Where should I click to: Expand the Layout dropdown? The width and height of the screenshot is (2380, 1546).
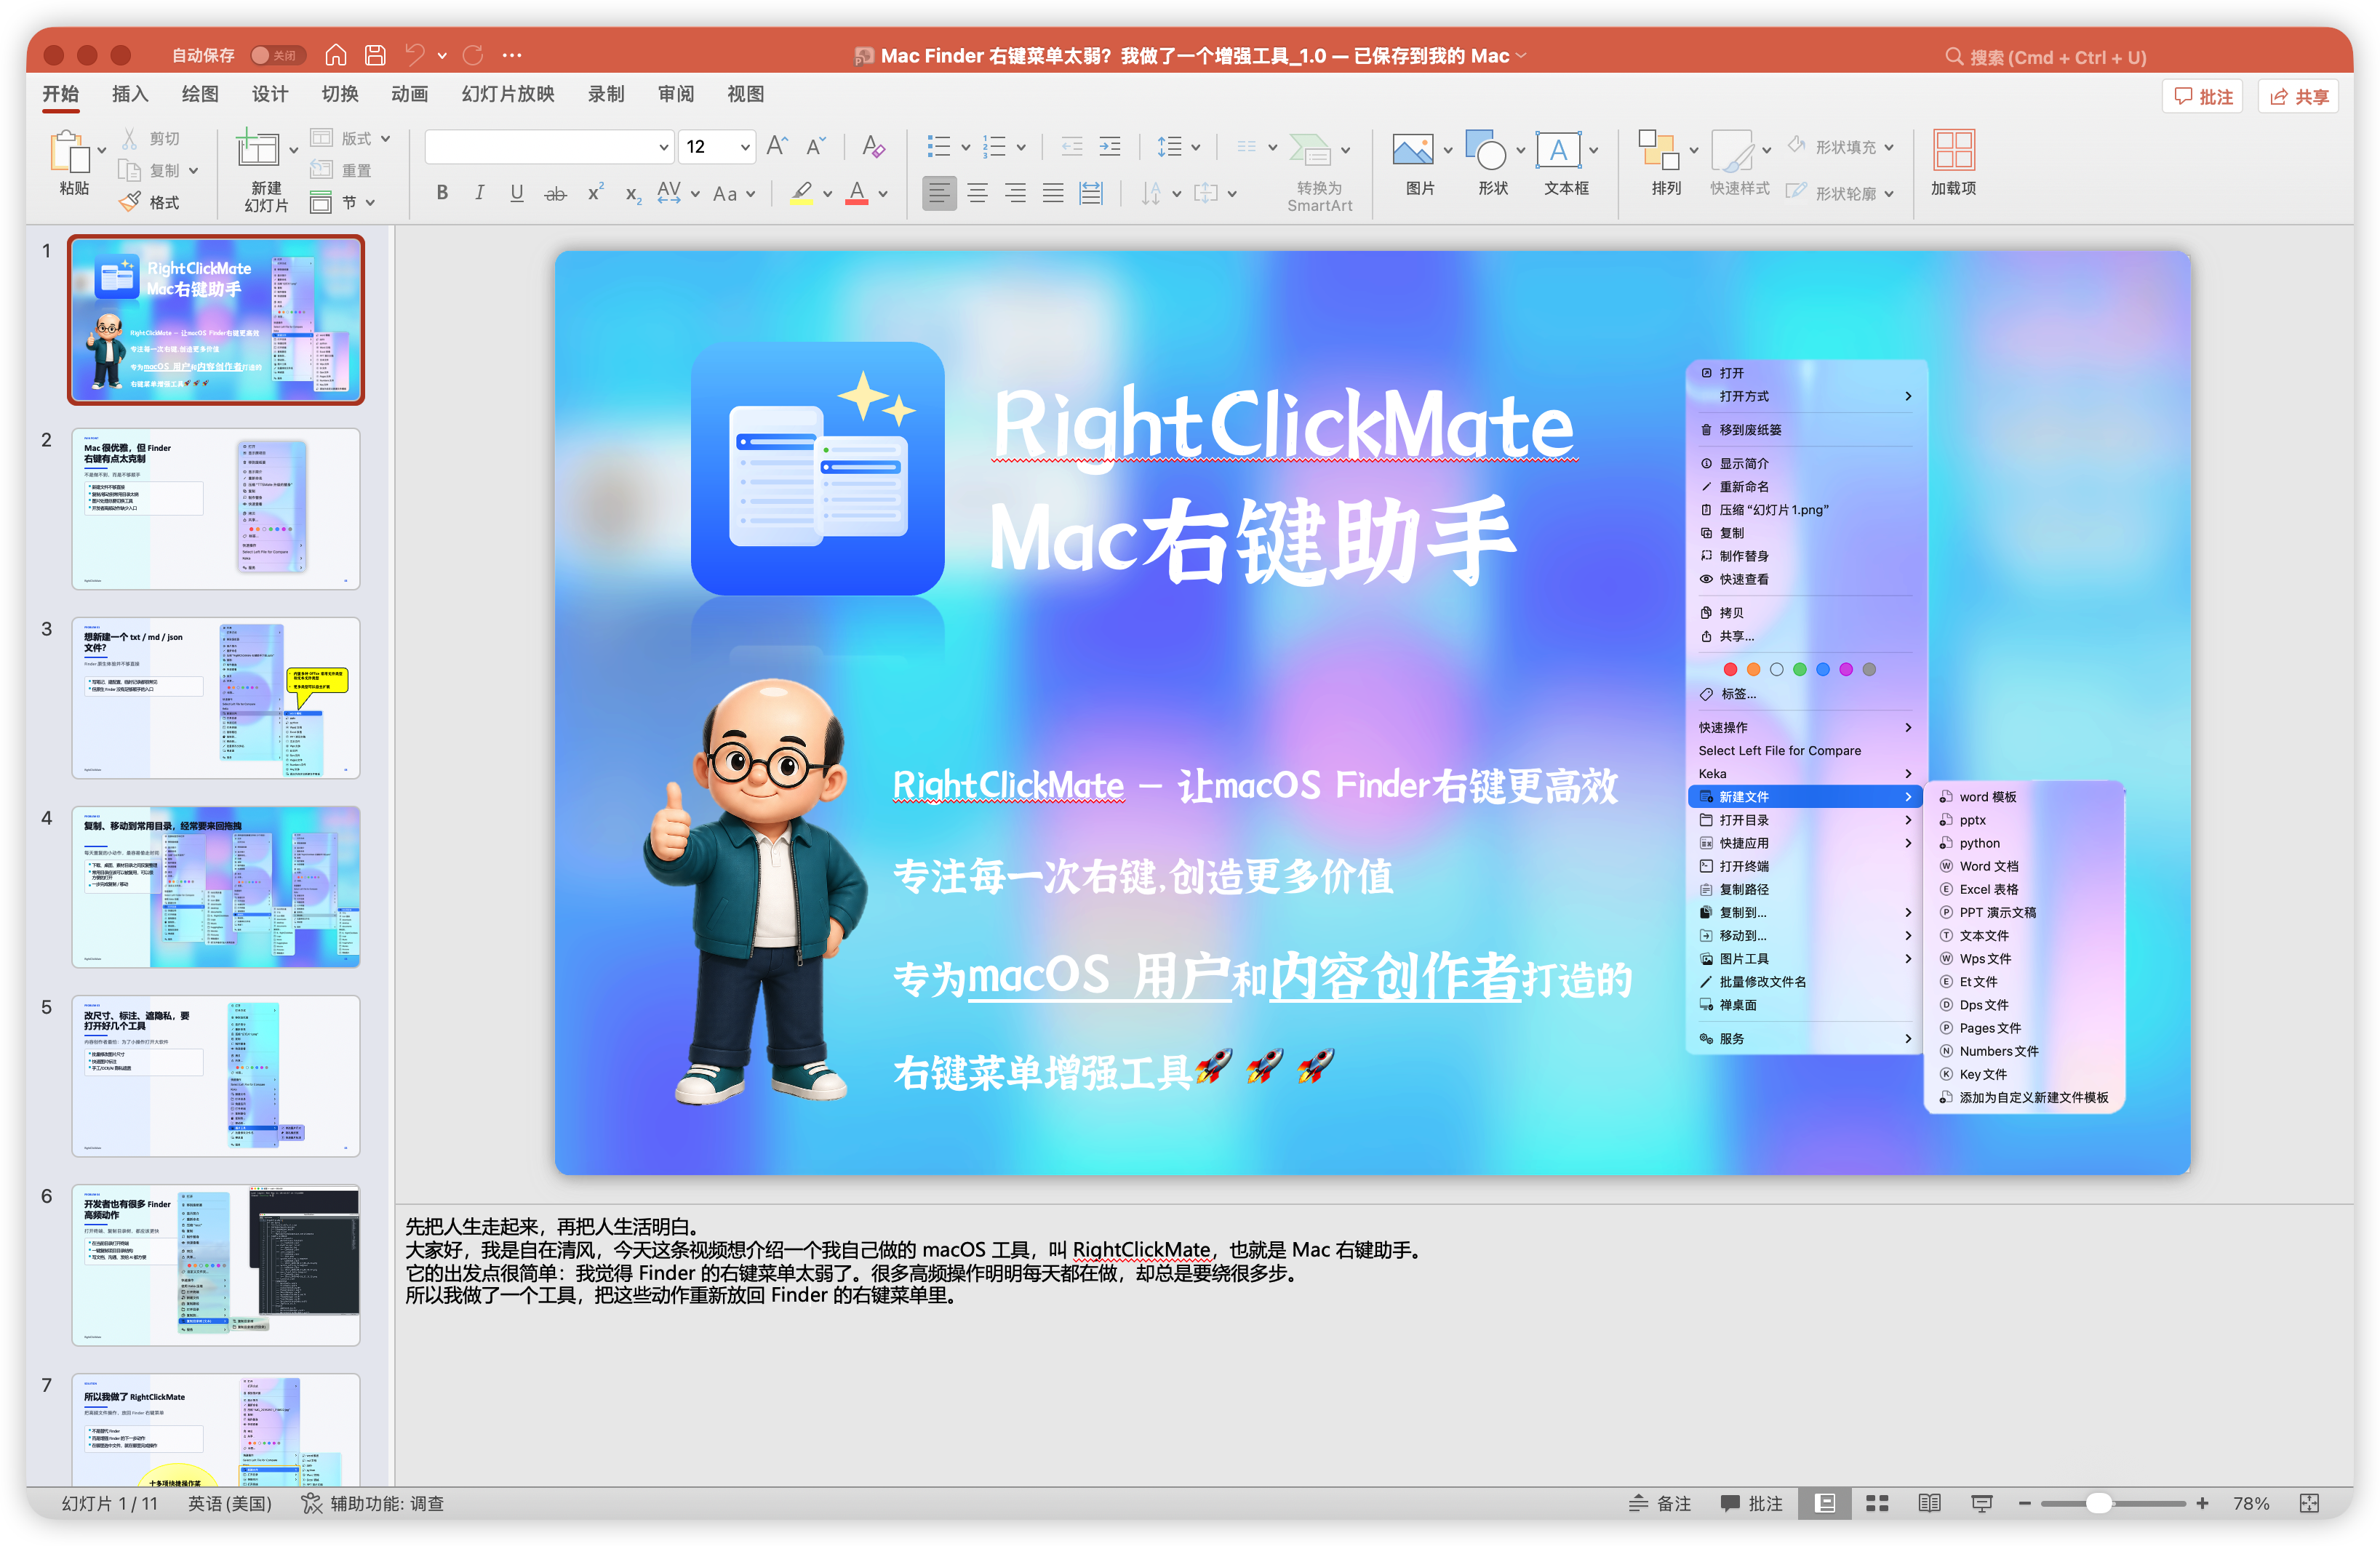click(386, 138)
